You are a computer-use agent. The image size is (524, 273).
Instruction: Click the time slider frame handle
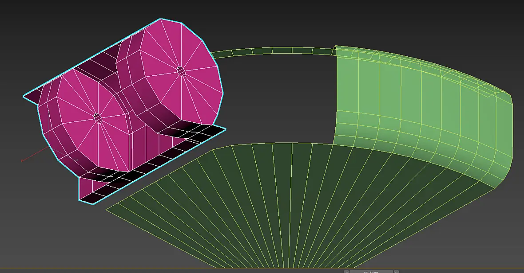coord(371,272)
